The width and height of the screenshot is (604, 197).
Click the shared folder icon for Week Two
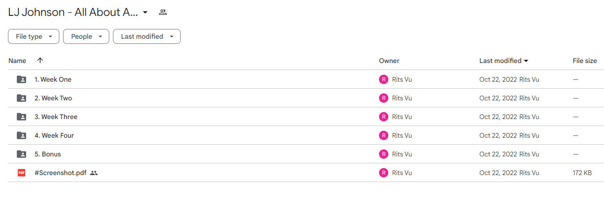[x=21, y=98]
